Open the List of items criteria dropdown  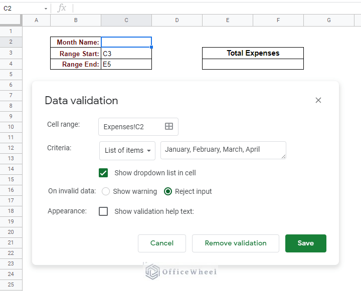[127, 150]
